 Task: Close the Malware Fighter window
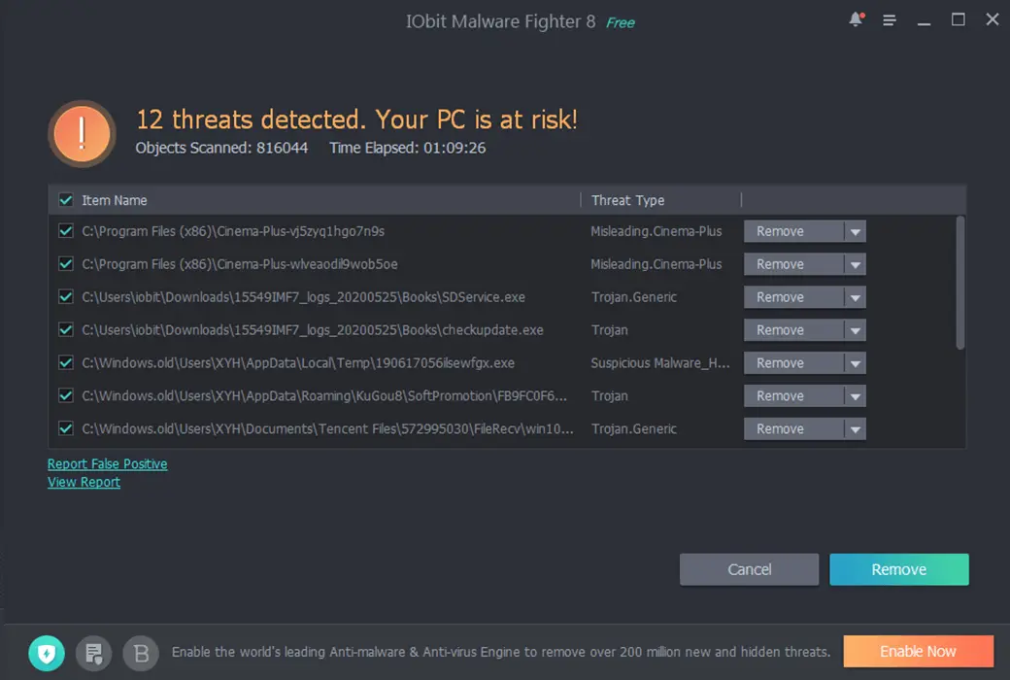tap(992, 19)
